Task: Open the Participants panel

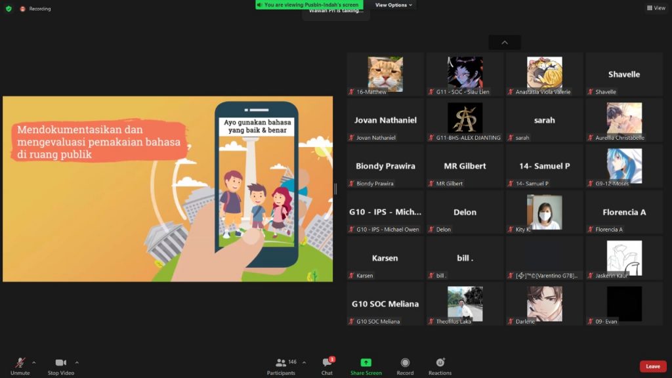Action: [281, 363]
